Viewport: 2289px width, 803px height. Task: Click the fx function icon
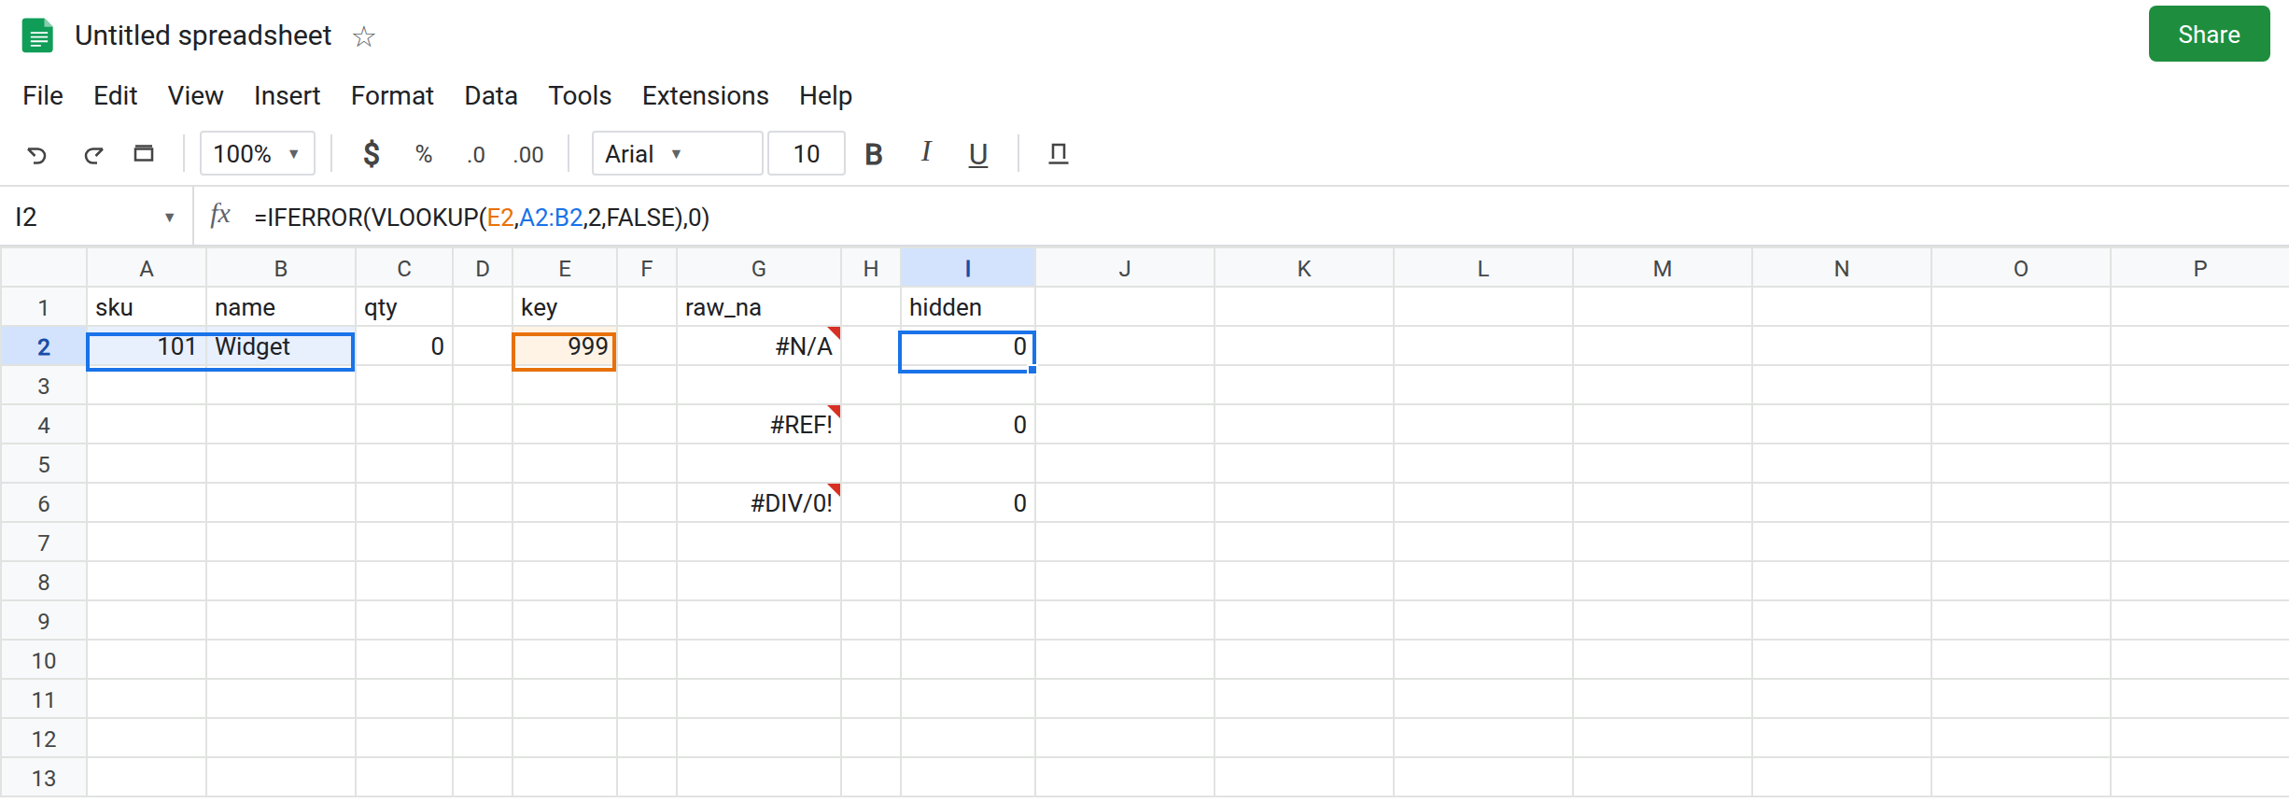click(x=220, y=216)
